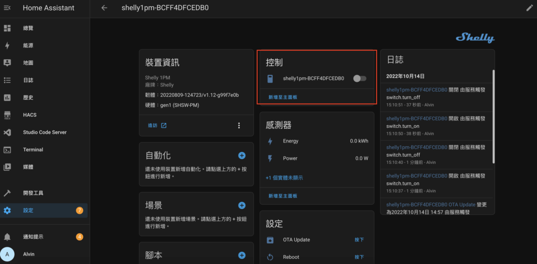This screenshot has width=537, height=264.
Task: Click the Settings gear icon
Action: (x=7, y=211)
